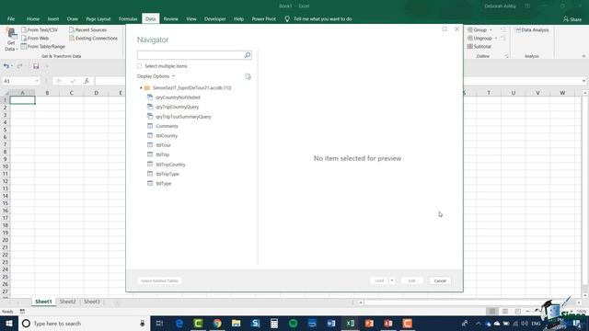The height and width of the screenshot is (331, 589).
Task: Click the refresh icon in Navigator
Action: (x=248, y=76)
